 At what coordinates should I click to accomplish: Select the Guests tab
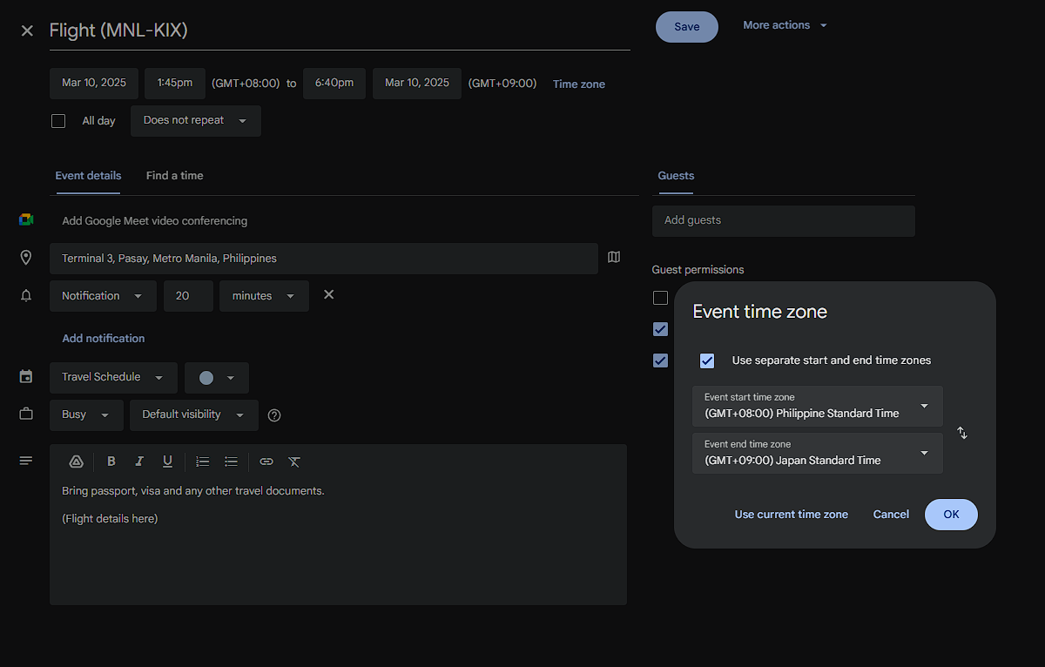point(676,176)
